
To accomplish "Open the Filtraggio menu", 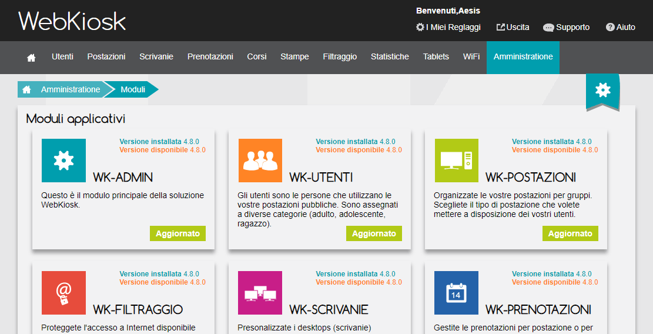I will coord(340,56).
